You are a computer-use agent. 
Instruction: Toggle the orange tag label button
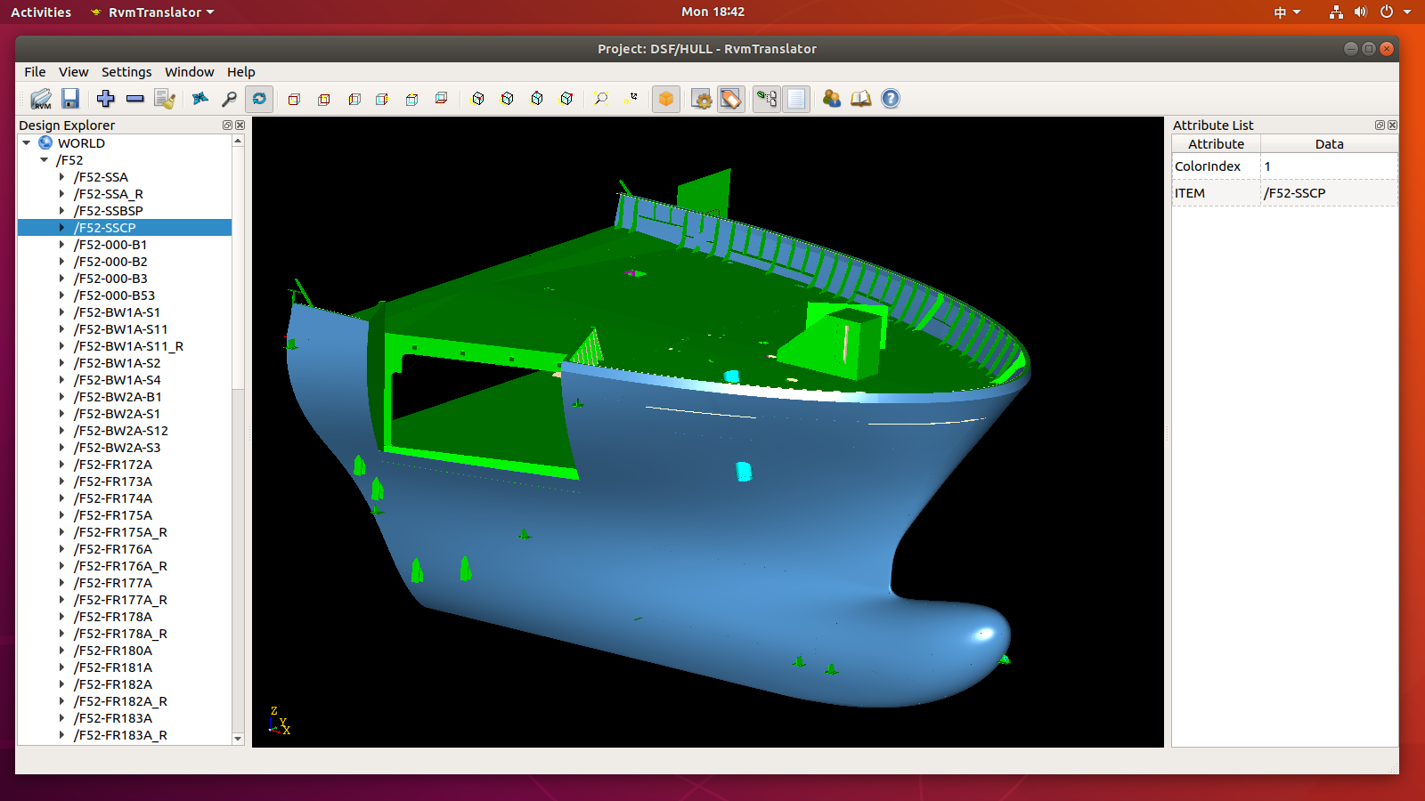731,99
